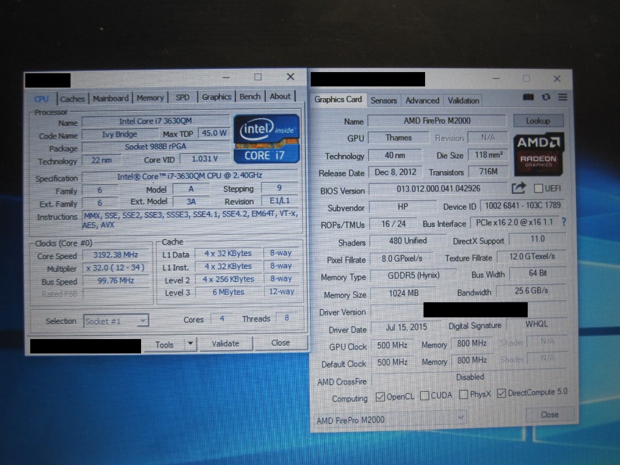
Task: Click the Driver Date Jul 15, 2015 value
Action: click(x=406, y=327)
